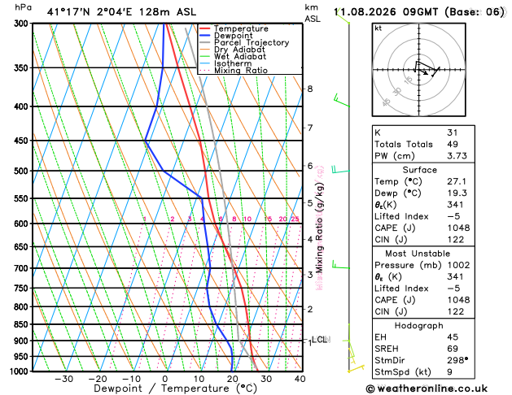The image size is (512, 395).
Task: Click the 8 km altitude axis label
Action: click(x=309, y=89)
